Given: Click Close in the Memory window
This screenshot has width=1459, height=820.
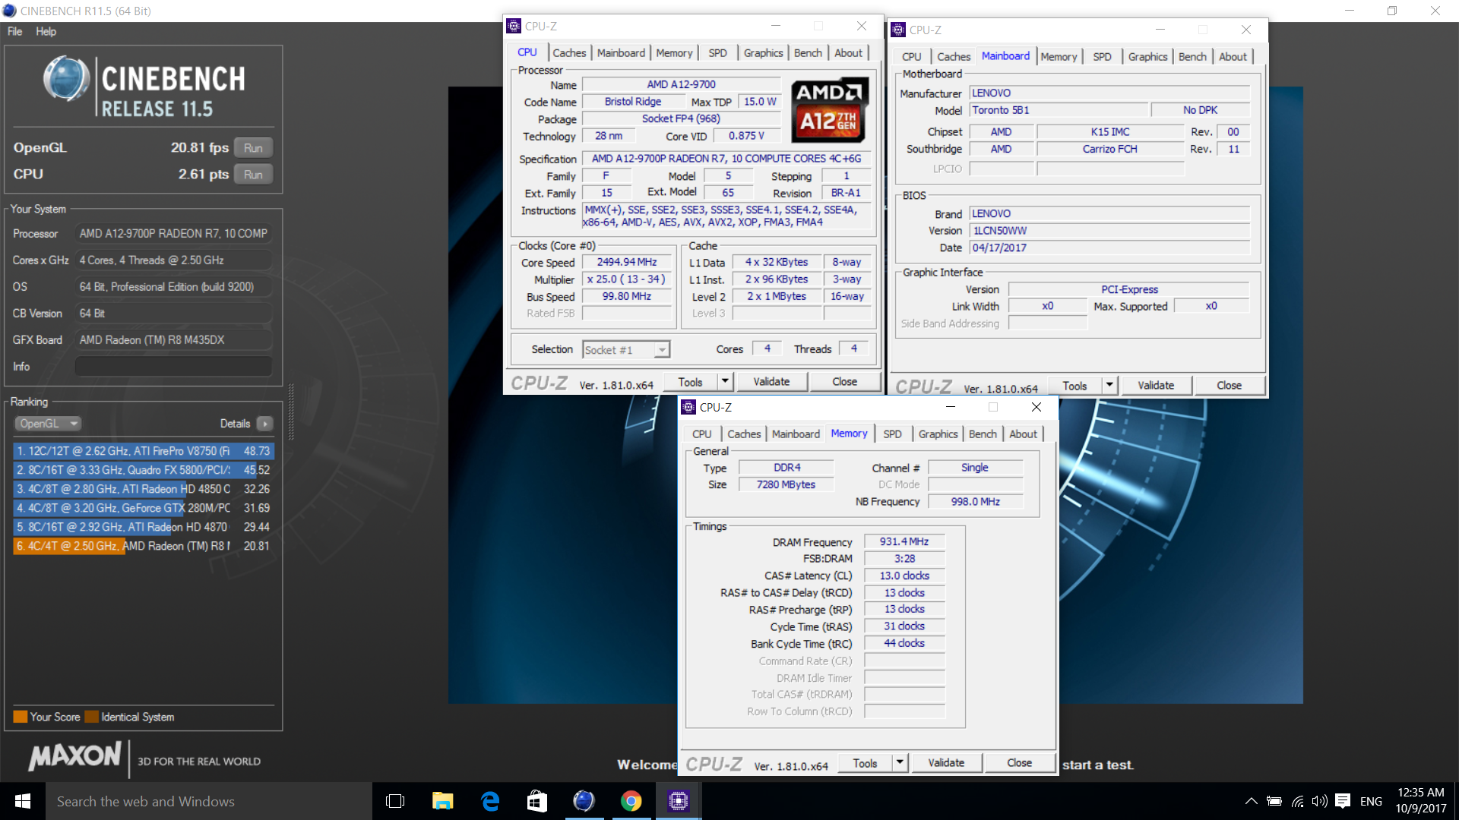Looking at the screenshot, I should [x=1019, y=762].
